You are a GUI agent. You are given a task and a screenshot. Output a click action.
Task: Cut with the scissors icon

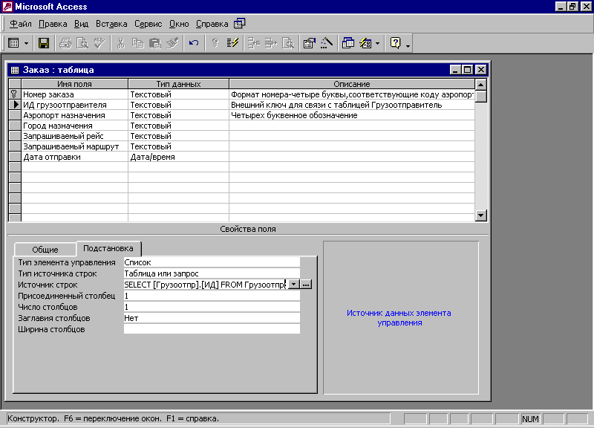tap(121, 43)
